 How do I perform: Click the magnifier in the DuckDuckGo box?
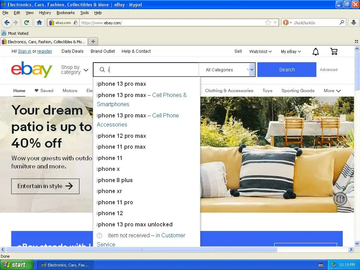[x=342, y=22]
